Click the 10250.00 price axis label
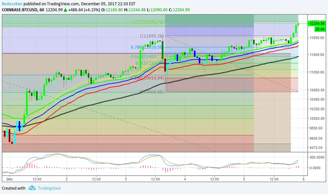This screenshot has height=194, width=328. [317, 109]
